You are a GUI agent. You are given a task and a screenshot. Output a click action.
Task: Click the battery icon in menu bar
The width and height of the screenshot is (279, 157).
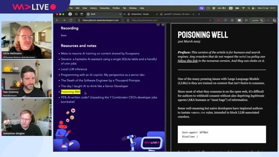coord(237,8)
